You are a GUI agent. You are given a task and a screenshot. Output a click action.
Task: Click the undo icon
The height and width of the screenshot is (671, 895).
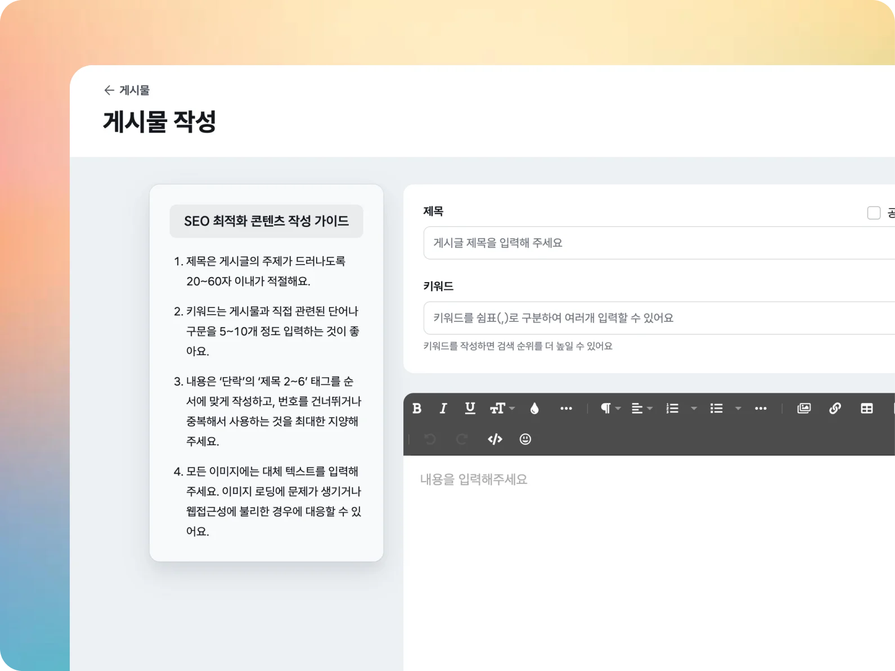pos(430,439)
